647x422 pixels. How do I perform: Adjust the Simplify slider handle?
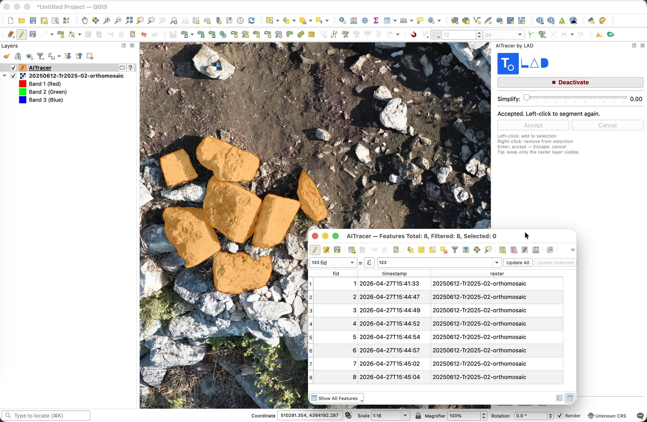(x=526, y=97)
